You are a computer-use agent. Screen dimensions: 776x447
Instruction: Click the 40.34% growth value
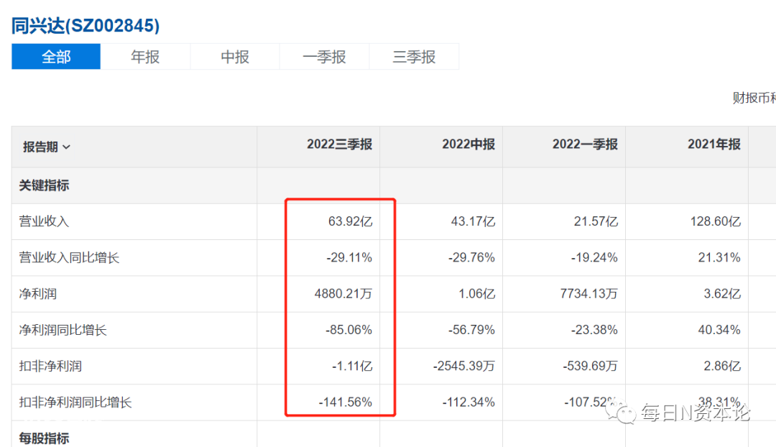click(x=719, y=330)
